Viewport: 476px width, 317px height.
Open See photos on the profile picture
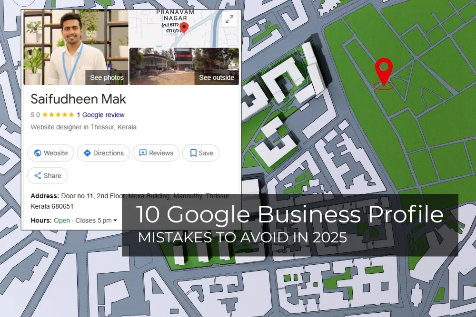(107, 77)
